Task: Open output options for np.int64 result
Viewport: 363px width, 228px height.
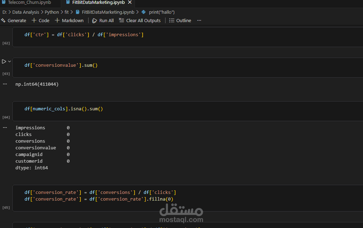Action: click(x=5, y=84)
